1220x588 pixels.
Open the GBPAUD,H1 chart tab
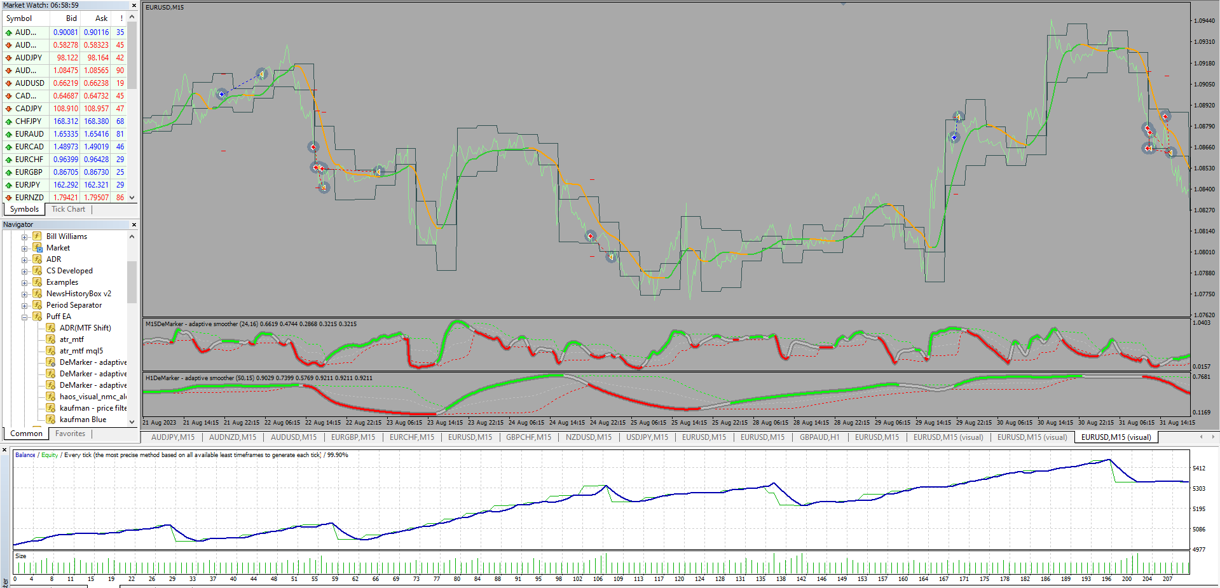[x=819, y=437]
